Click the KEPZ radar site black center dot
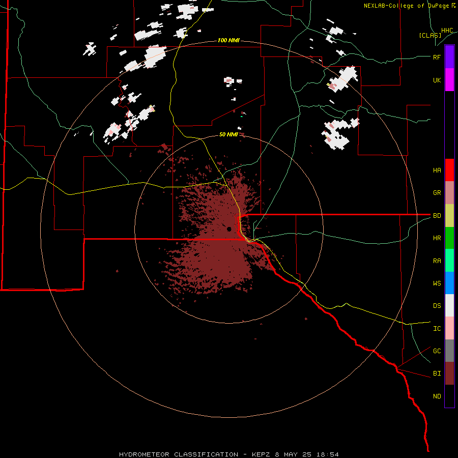This screenshot has height=458, width=458. click(x=229, y=229)
